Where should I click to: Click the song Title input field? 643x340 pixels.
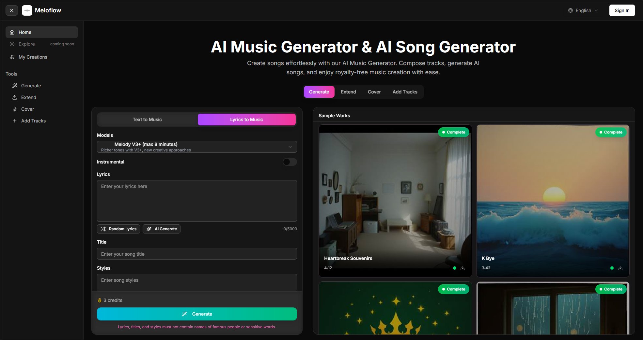tap(197, 254)
